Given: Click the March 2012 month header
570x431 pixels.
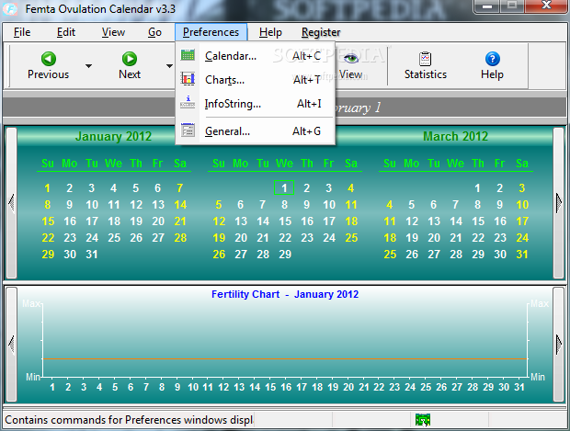Looking at the screenshot, I should pyautogui.click(x=455, y=136).
